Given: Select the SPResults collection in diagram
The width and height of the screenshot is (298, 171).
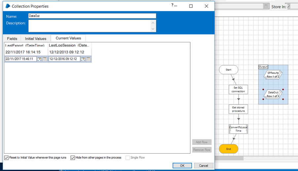Looking at the screenshot, I should click(273, 75).
